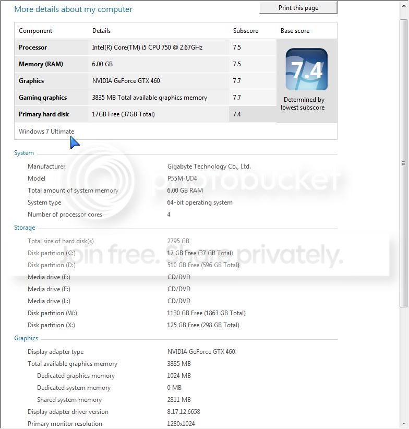Click driver version 8.17.12.6658
The height and width of the screenshot is (429, 409).
pos(184,412)
